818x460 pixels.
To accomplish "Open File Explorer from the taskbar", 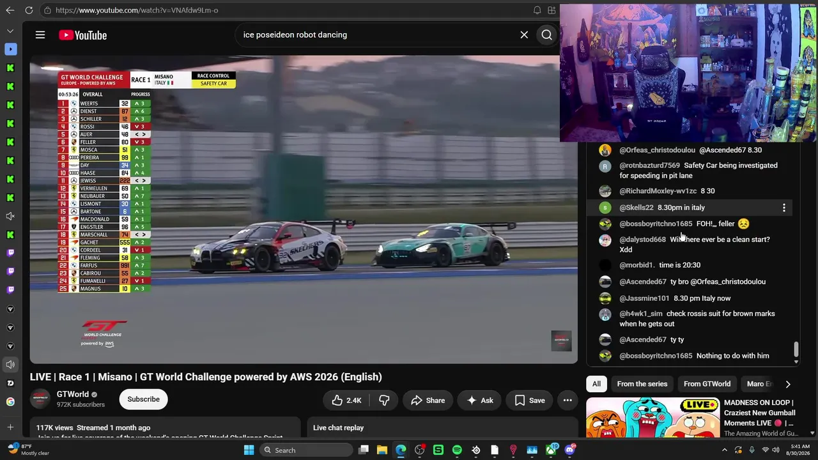I will tap(382, 450).
